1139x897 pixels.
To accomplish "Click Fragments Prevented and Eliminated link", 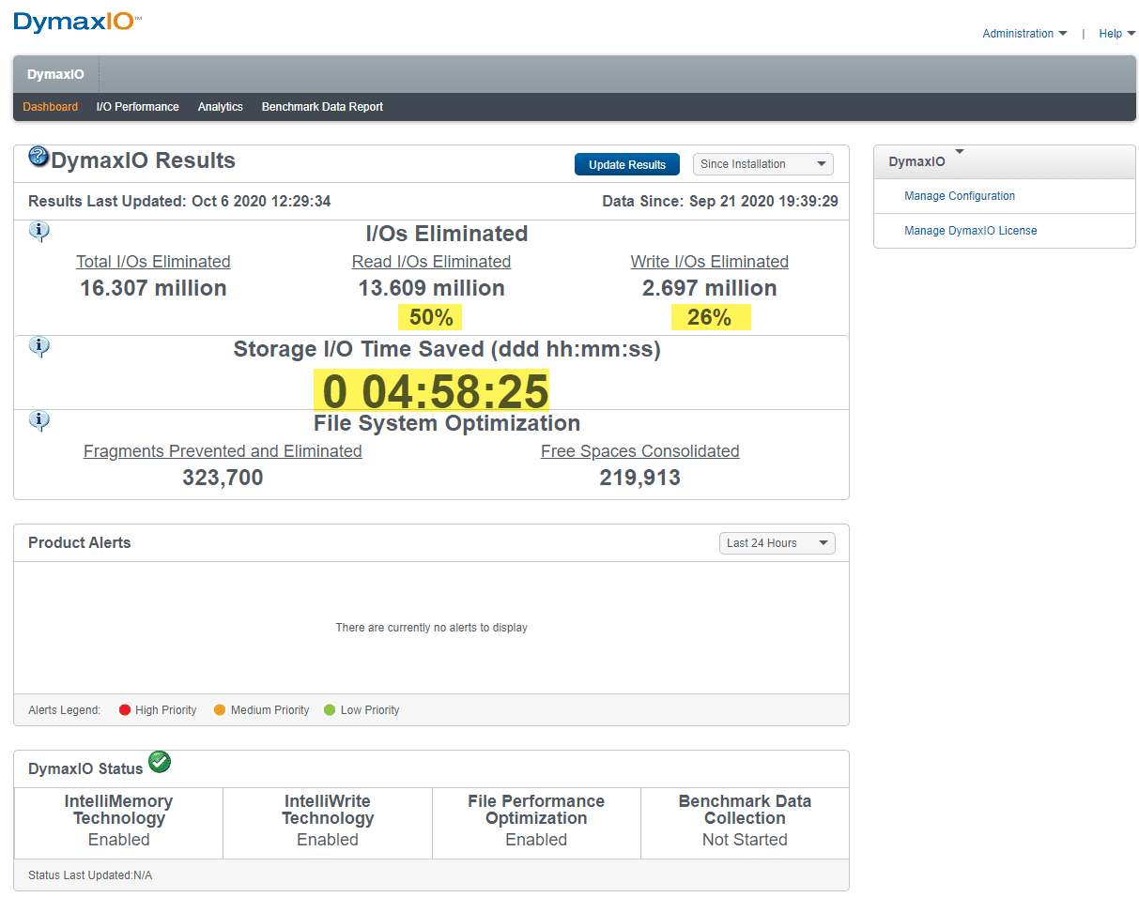I will pyautogui.click(x=223, y=451).
